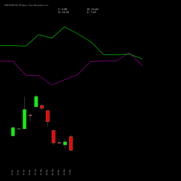This screenshot has height=181, width=181.
Task: Click the low value L: 7.45
Action: pyautogui.click(x=91, y=12)
